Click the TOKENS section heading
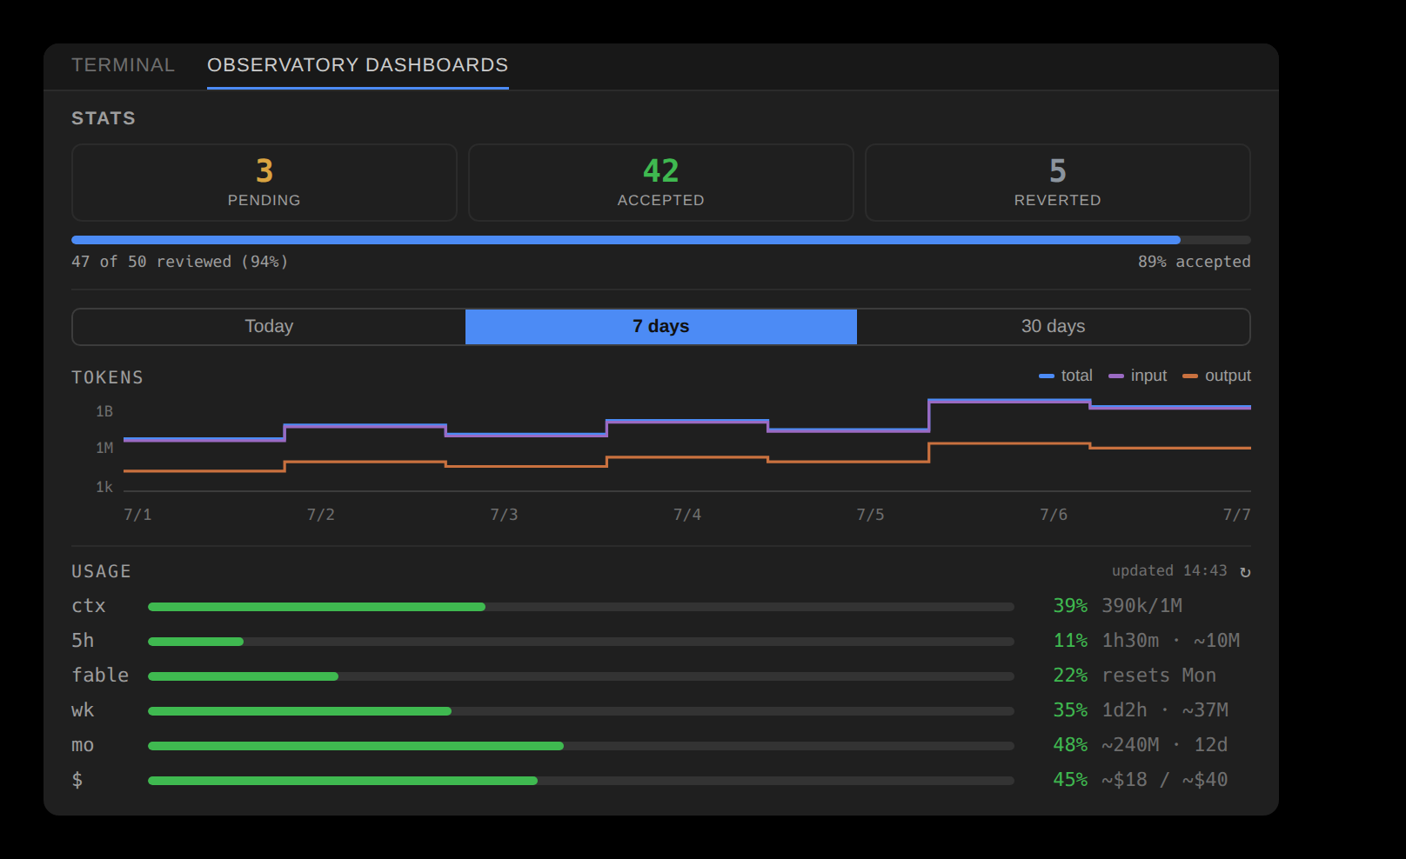Image resolution: width=1406 pixels, height=859 pixels. click(107, 377)
